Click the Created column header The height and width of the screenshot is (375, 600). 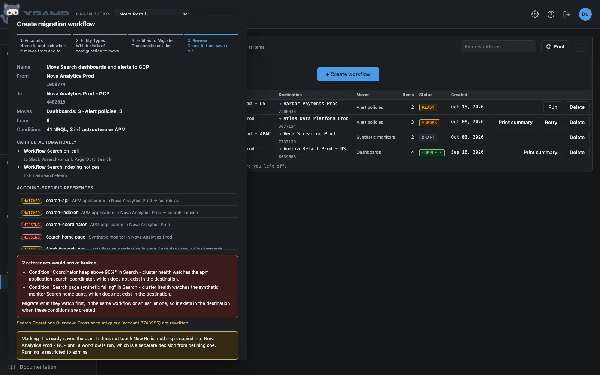459,94
